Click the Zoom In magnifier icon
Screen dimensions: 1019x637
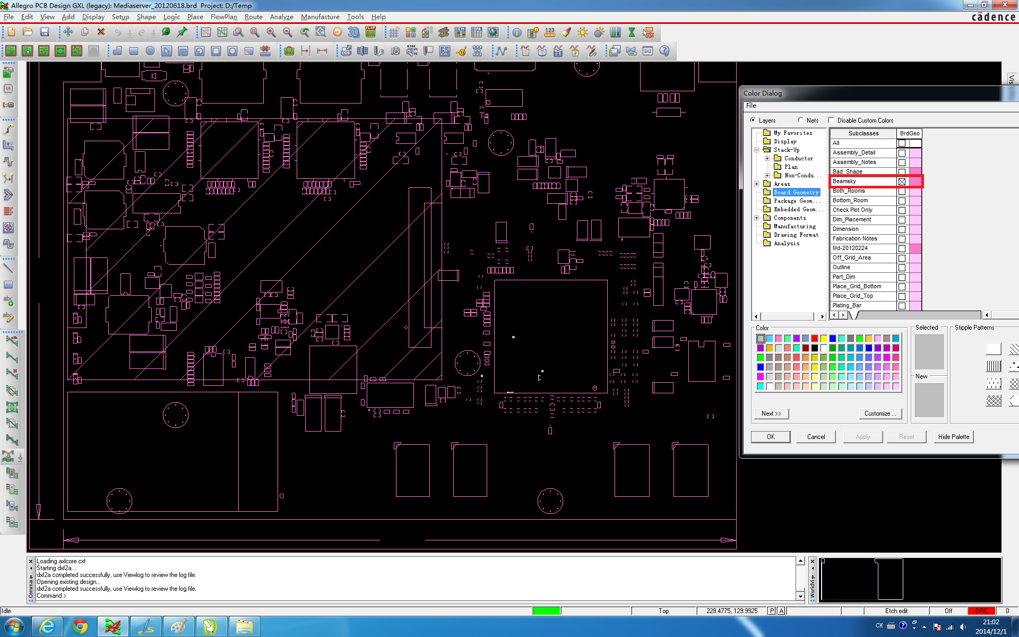coord(271,32)
